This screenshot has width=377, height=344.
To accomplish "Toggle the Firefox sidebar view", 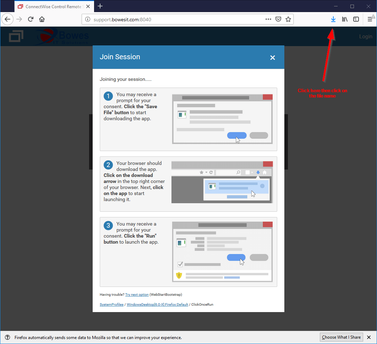I will pyautogui.click(x=356, y=19).
